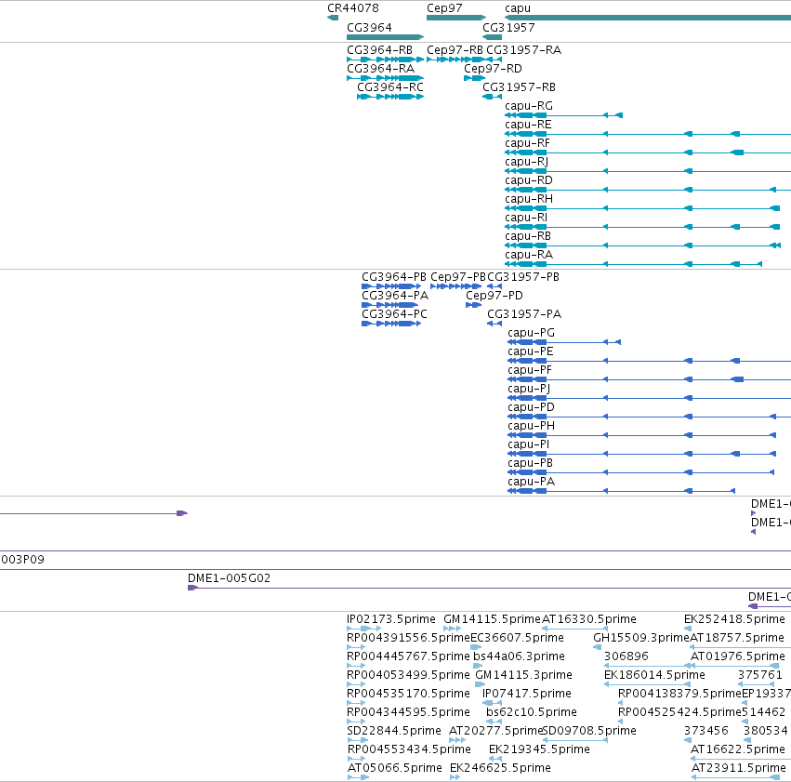Open the EK219345.5prime EST

[495, 759]
